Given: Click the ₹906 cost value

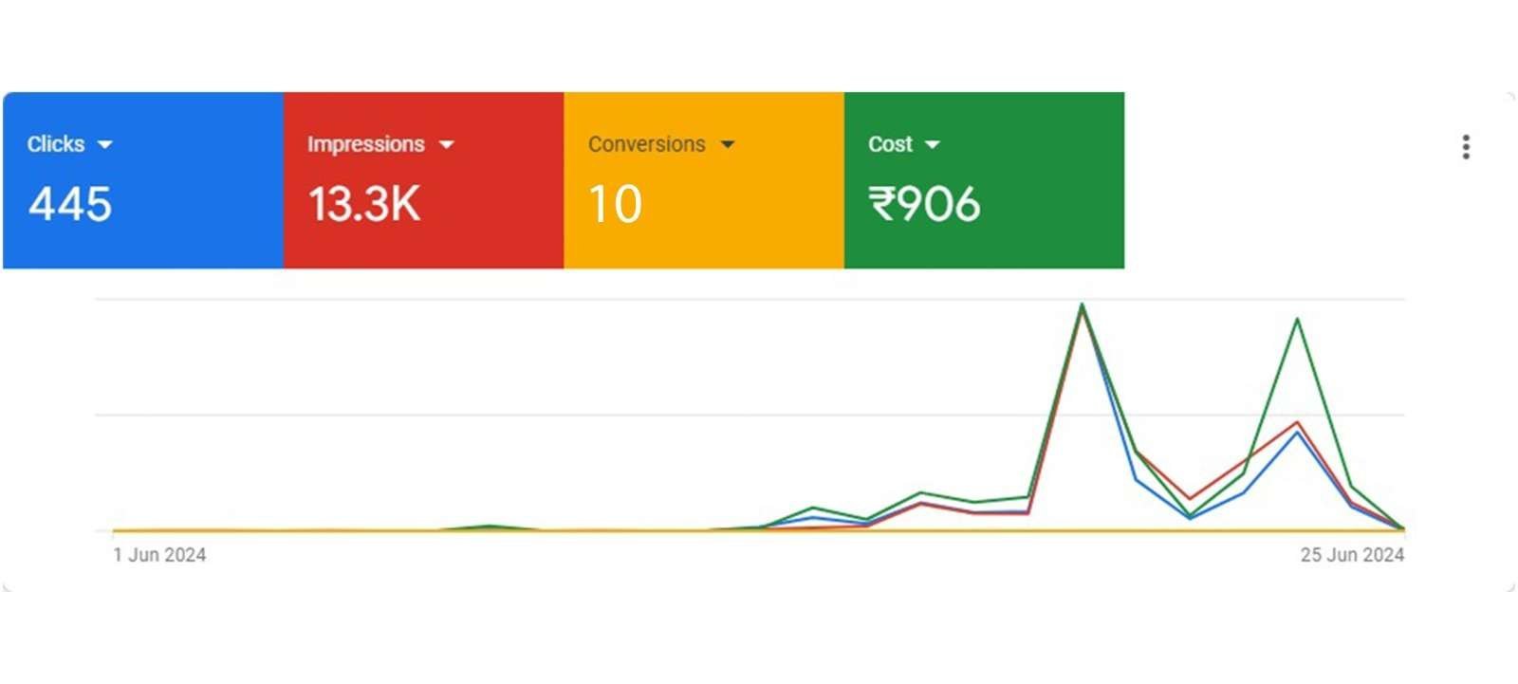Looking at the screenshot, I should (x=924, y=204).
